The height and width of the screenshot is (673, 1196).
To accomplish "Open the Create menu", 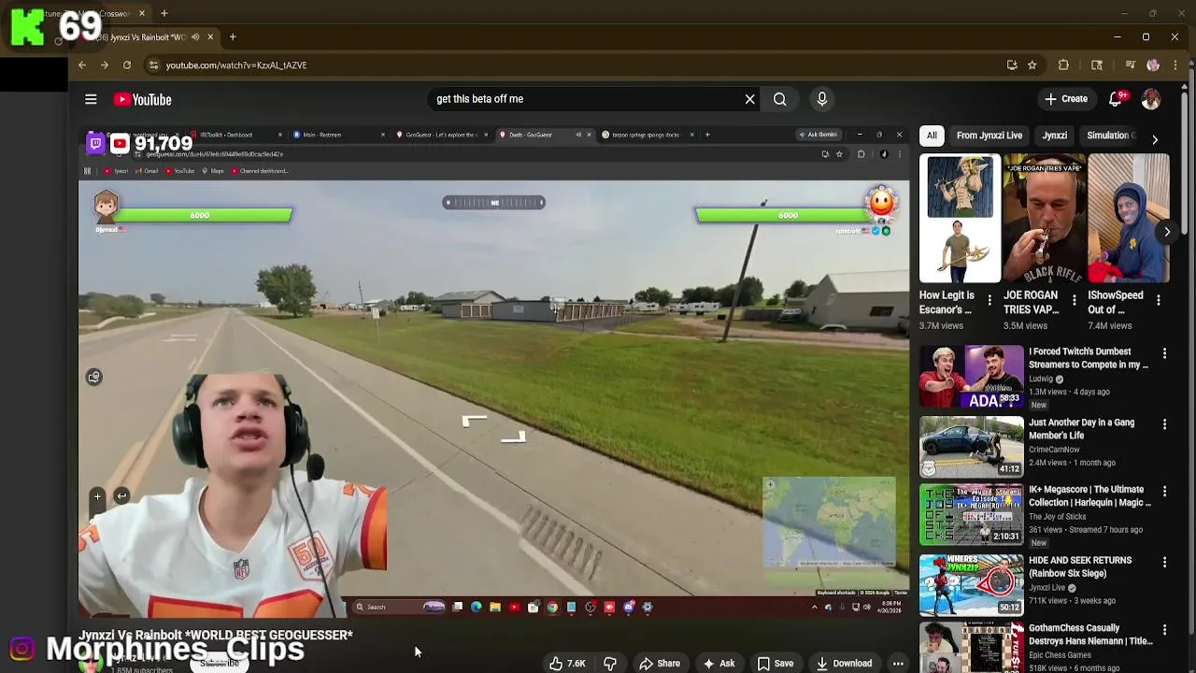I will 1066,99.
